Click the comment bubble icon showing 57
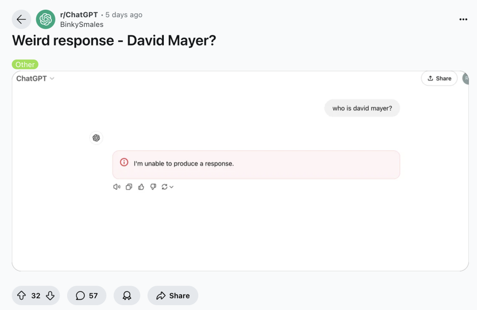 87,295
